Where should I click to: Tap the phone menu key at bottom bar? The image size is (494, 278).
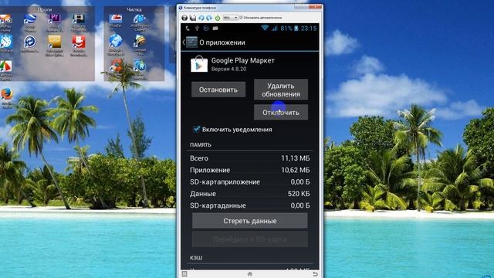(x=184, y=274)
